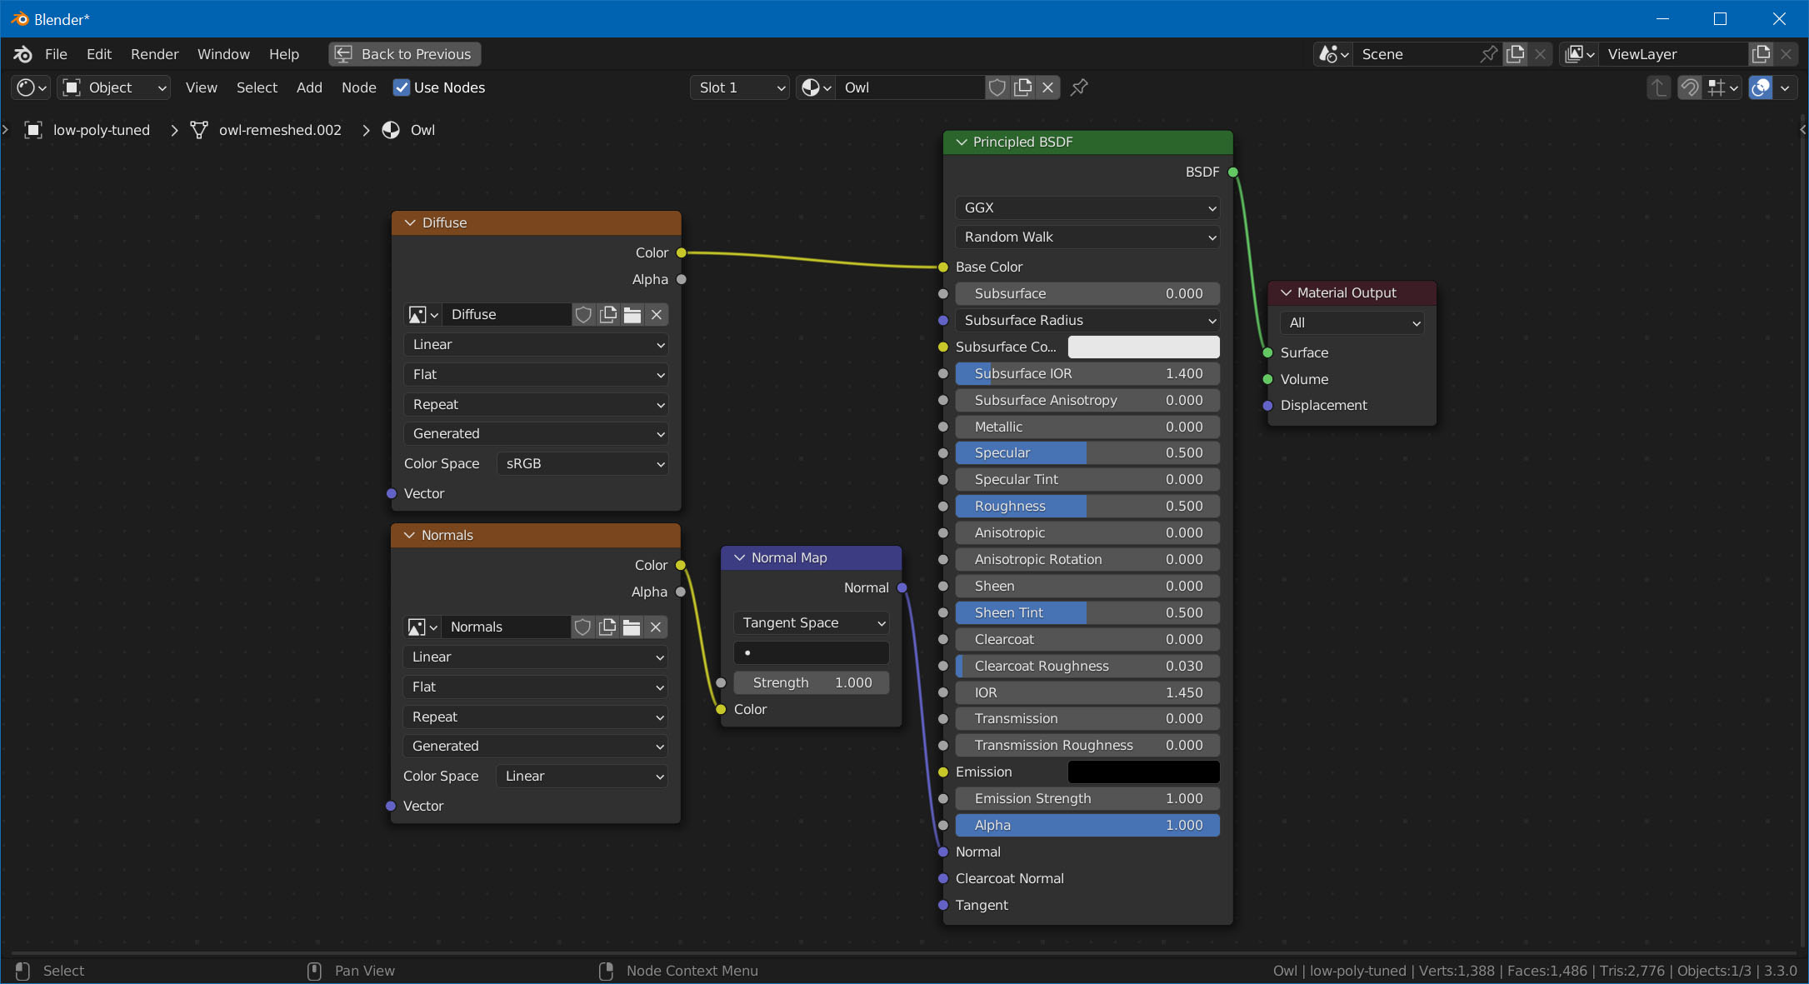Adjust the Roughness slider
The height and width of the screenshot is (984, 1809).
point(1087,506)
